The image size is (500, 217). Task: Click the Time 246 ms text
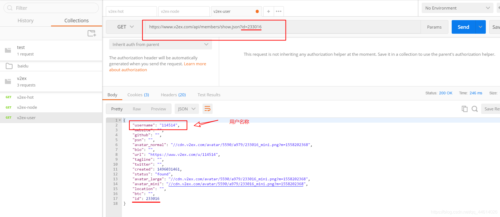[x=471, y=93]
